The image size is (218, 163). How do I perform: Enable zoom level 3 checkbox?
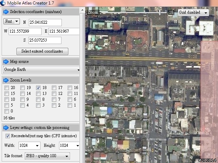[x=38, y=105]
